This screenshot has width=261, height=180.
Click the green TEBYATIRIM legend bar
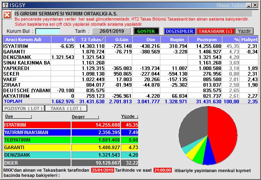coord(37,140)
